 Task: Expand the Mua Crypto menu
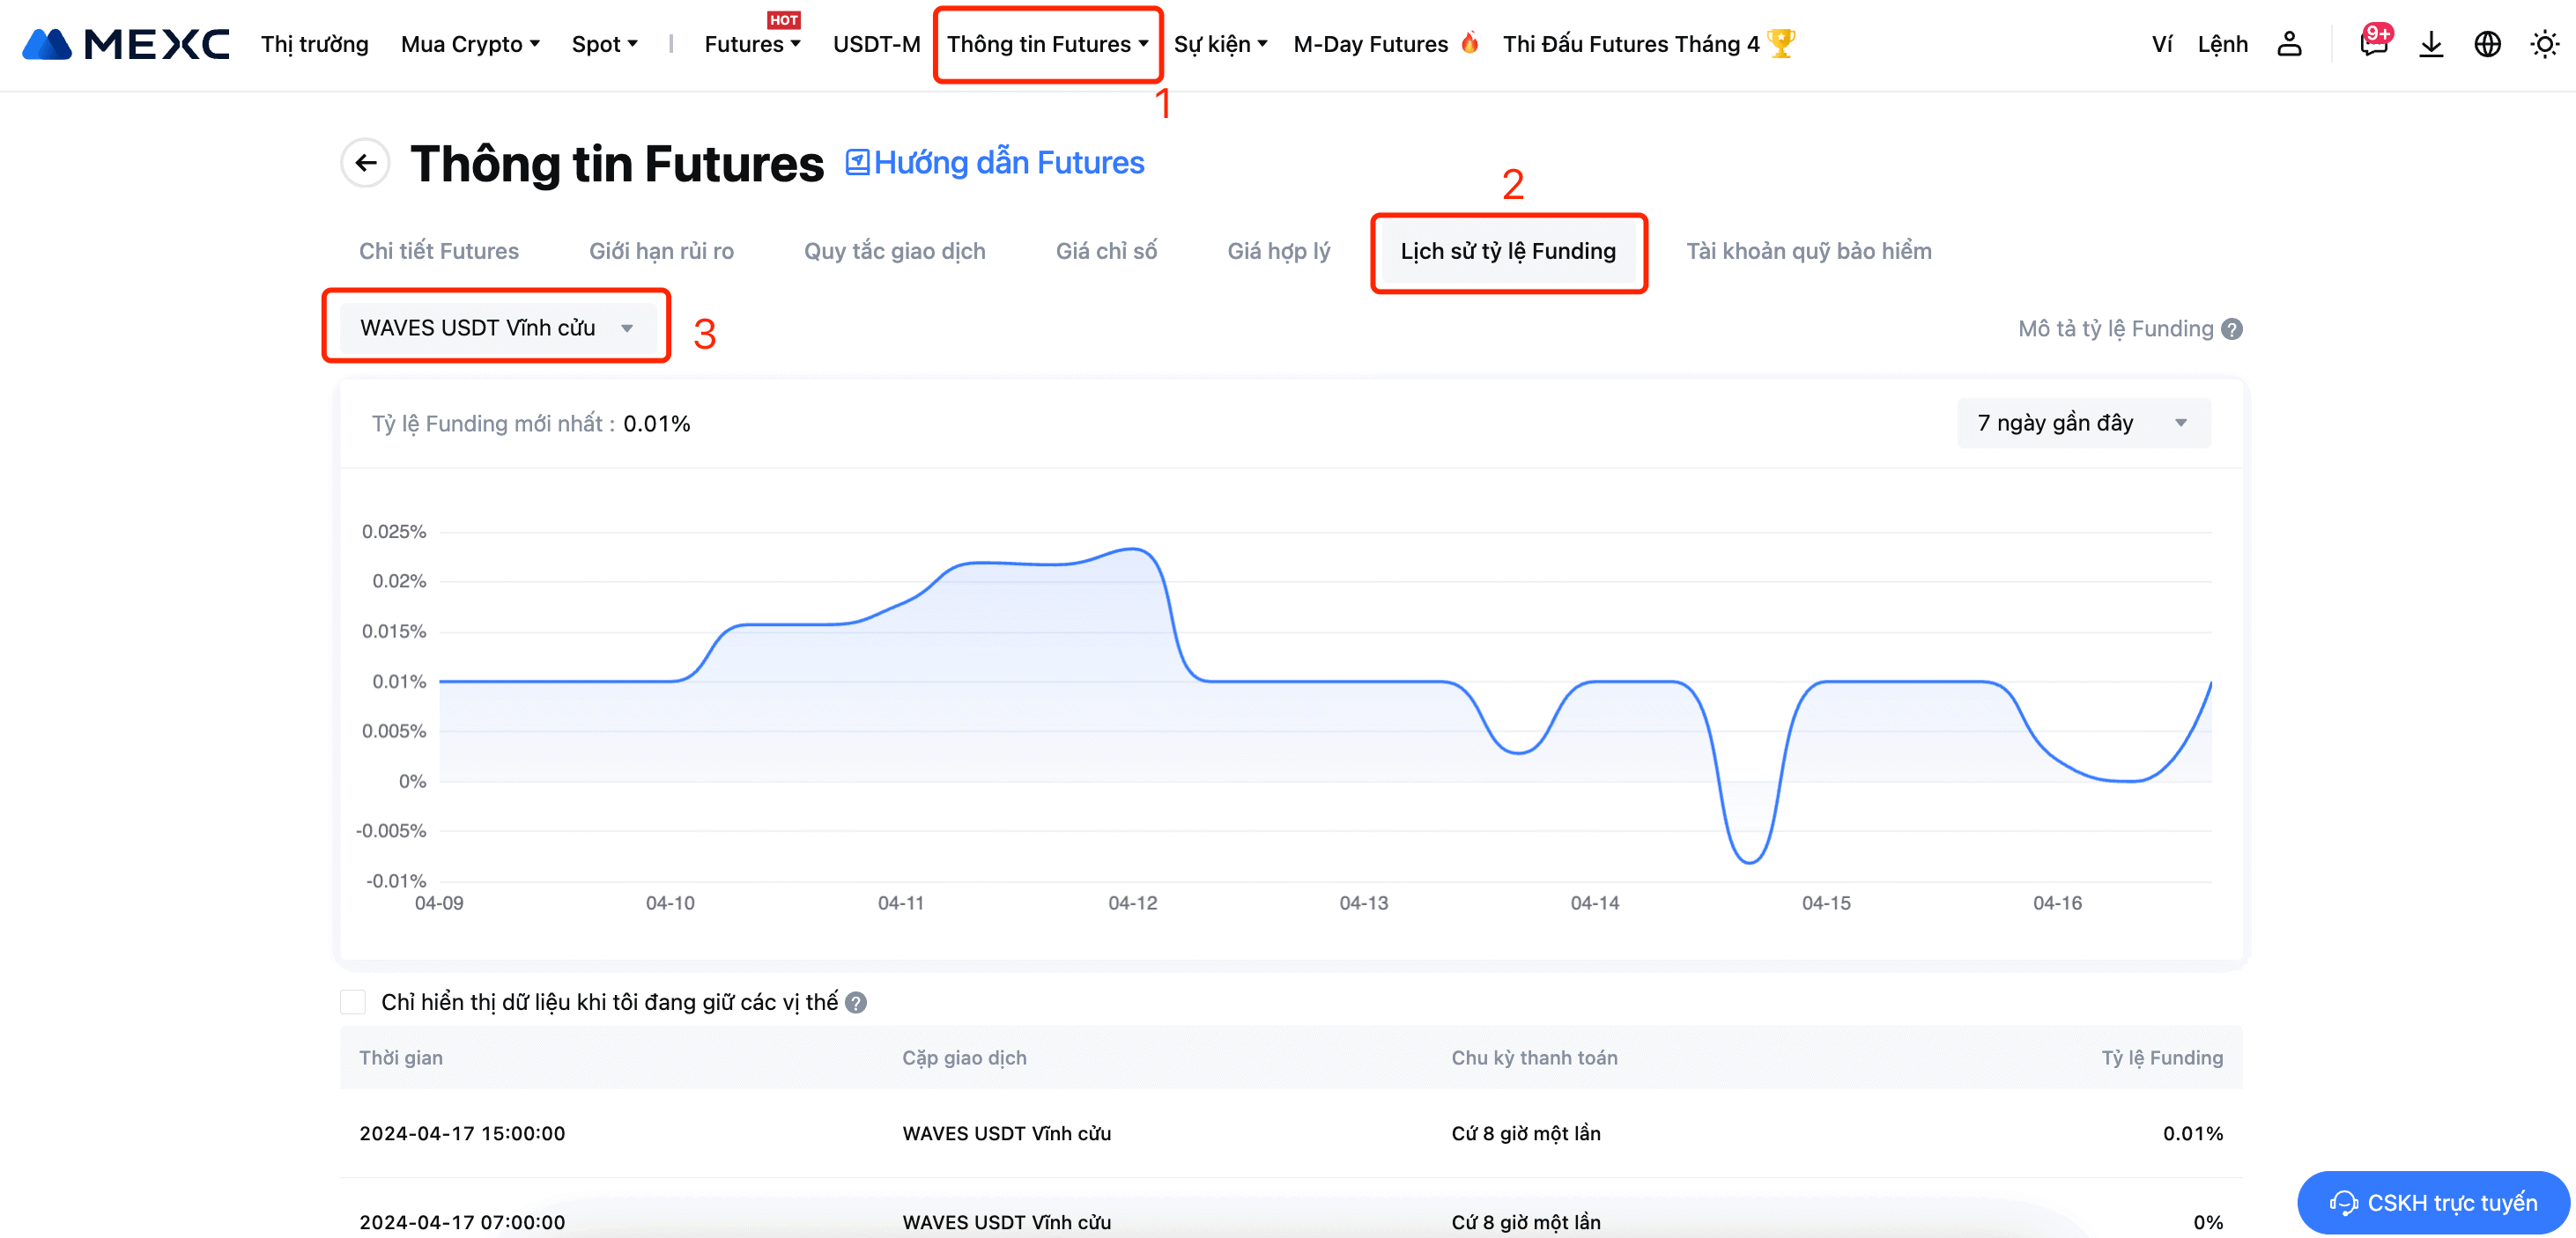point(470,44)
